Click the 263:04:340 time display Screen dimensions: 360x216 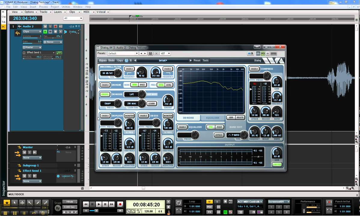coord(26,18)
